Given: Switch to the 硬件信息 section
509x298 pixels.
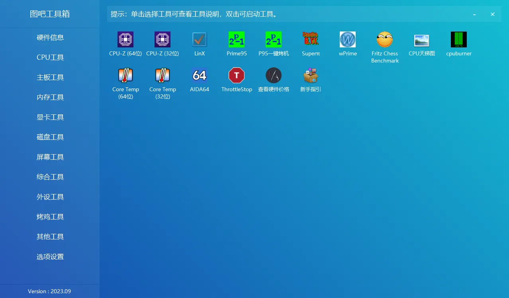Looking at the screenshot, I should pyautogui.click(x=50, y=37).
